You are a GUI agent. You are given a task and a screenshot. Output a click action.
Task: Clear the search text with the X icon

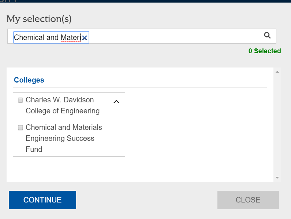pyautogui.click(x=85, y=38)
